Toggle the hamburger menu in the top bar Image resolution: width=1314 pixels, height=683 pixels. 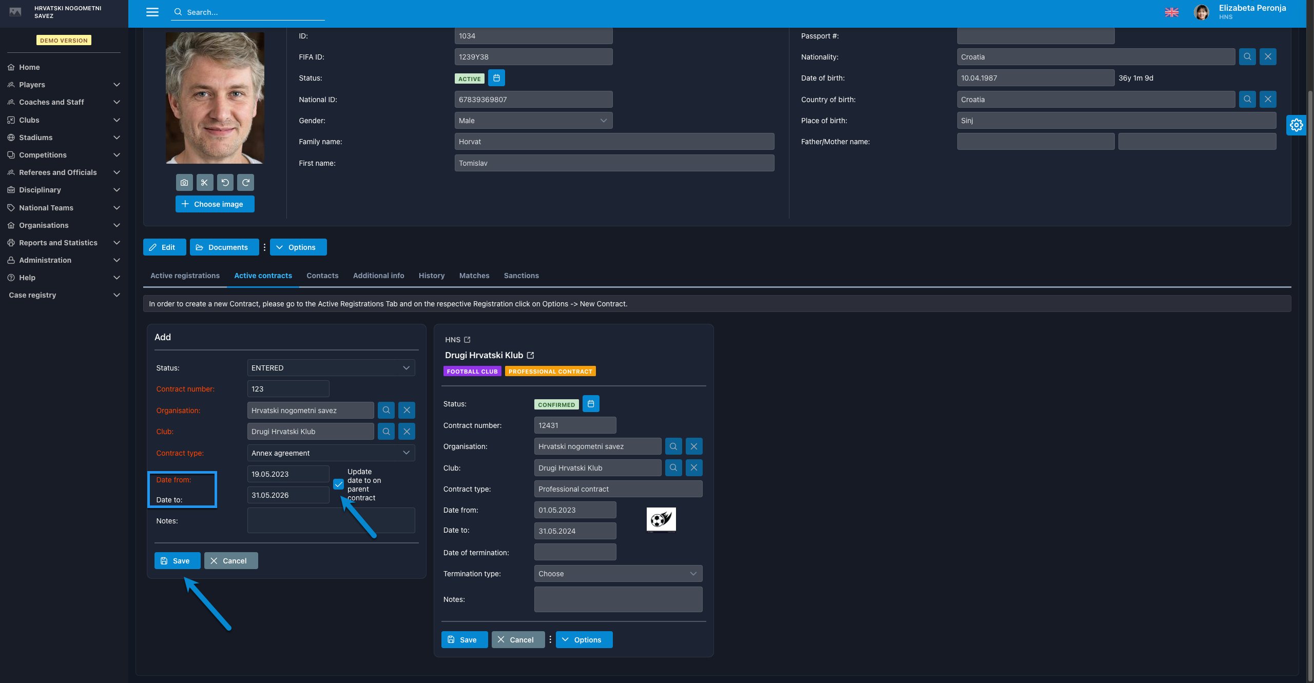(x=152, y=12)
